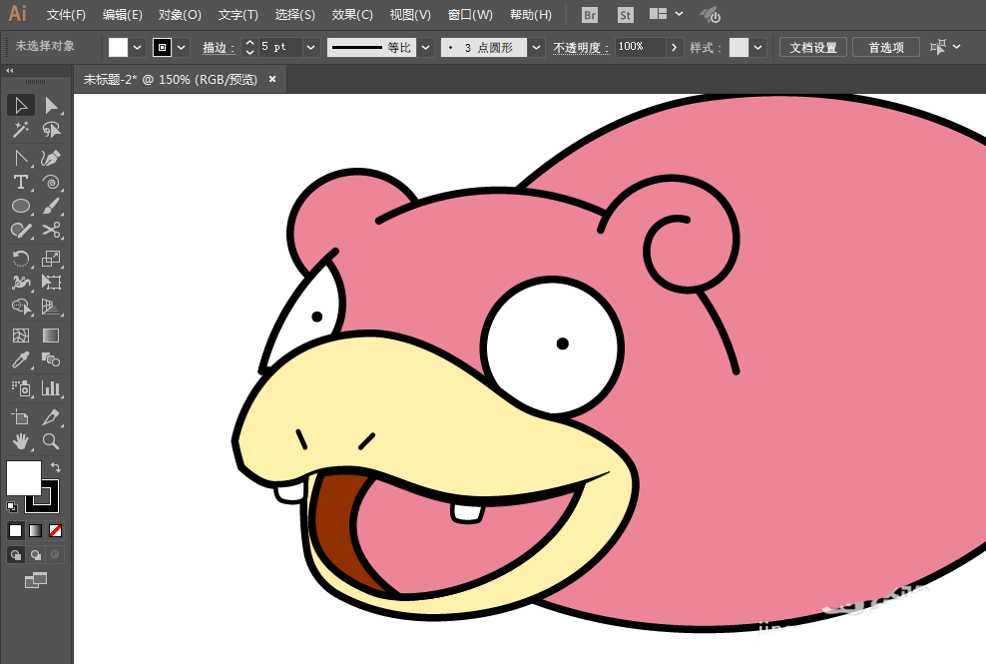
Task: Open the 文件(F) menu
Action: point(66,14)
